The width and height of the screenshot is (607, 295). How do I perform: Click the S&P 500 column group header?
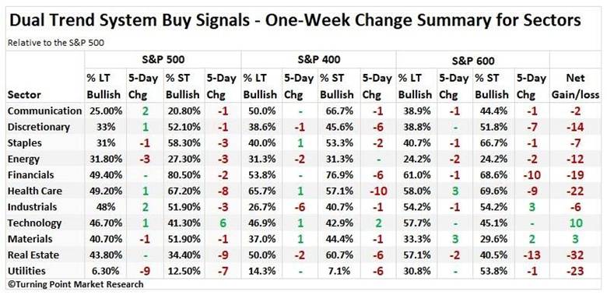pyautogui.click(x=162, y=60)
